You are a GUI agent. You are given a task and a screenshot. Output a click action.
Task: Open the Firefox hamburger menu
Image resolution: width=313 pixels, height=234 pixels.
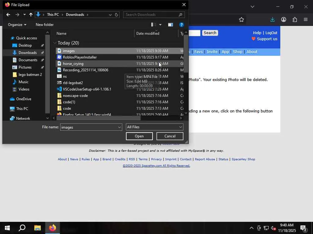305,19
